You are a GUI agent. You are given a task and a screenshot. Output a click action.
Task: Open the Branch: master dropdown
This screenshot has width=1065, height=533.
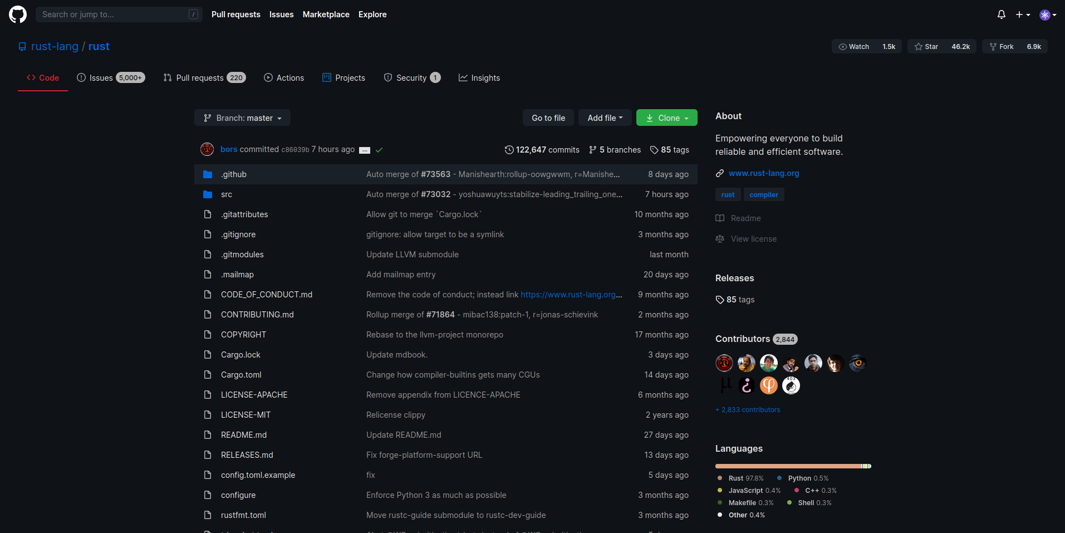[242, 118]
